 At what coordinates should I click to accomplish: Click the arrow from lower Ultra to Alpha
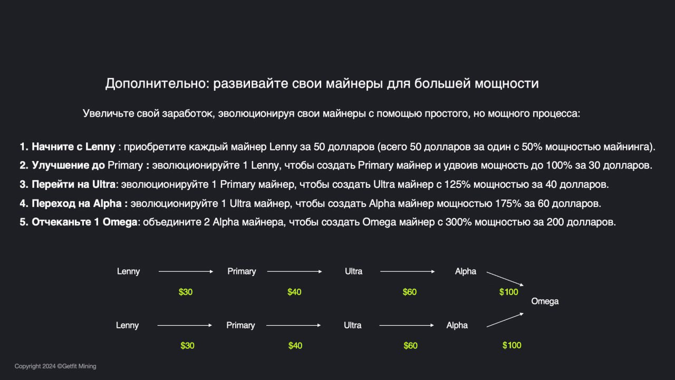pos(407,325)
